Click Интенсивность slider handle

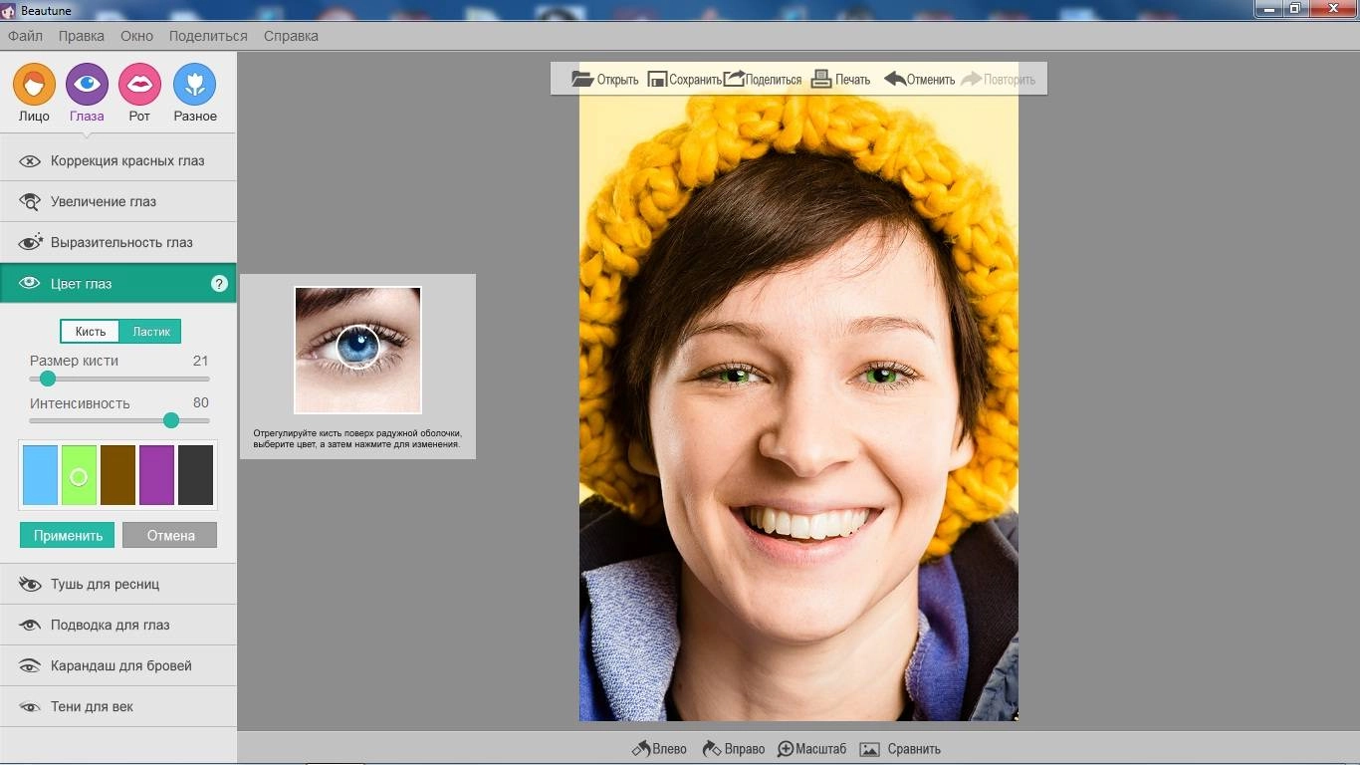[x=171, y=420]
